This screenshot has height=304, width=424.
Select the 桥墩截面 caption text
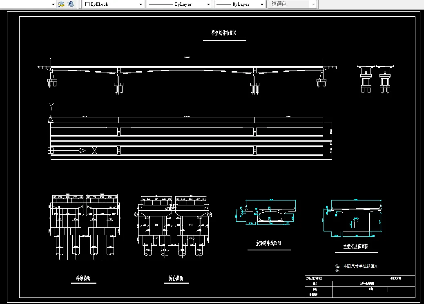[83, 278]
